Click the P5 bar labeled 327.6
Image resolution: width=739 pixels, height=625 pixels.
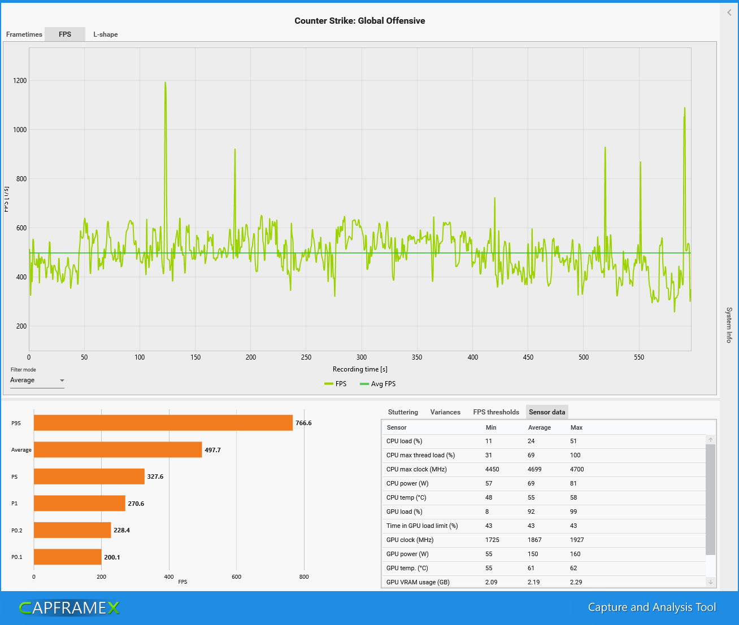coord(89,477)
